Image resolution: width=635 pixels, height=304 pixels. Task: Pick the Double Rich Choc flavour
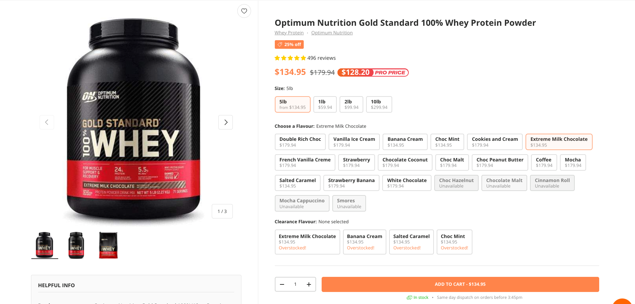pyautogui.click(x=300, y=142)
